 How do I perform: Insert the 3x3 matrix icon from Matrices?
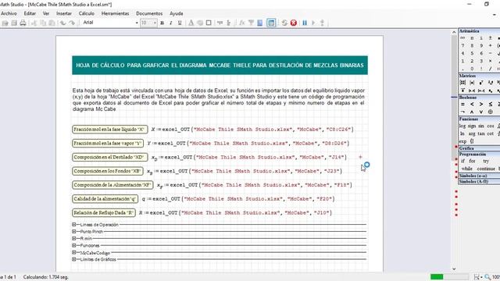coord(462,83)
